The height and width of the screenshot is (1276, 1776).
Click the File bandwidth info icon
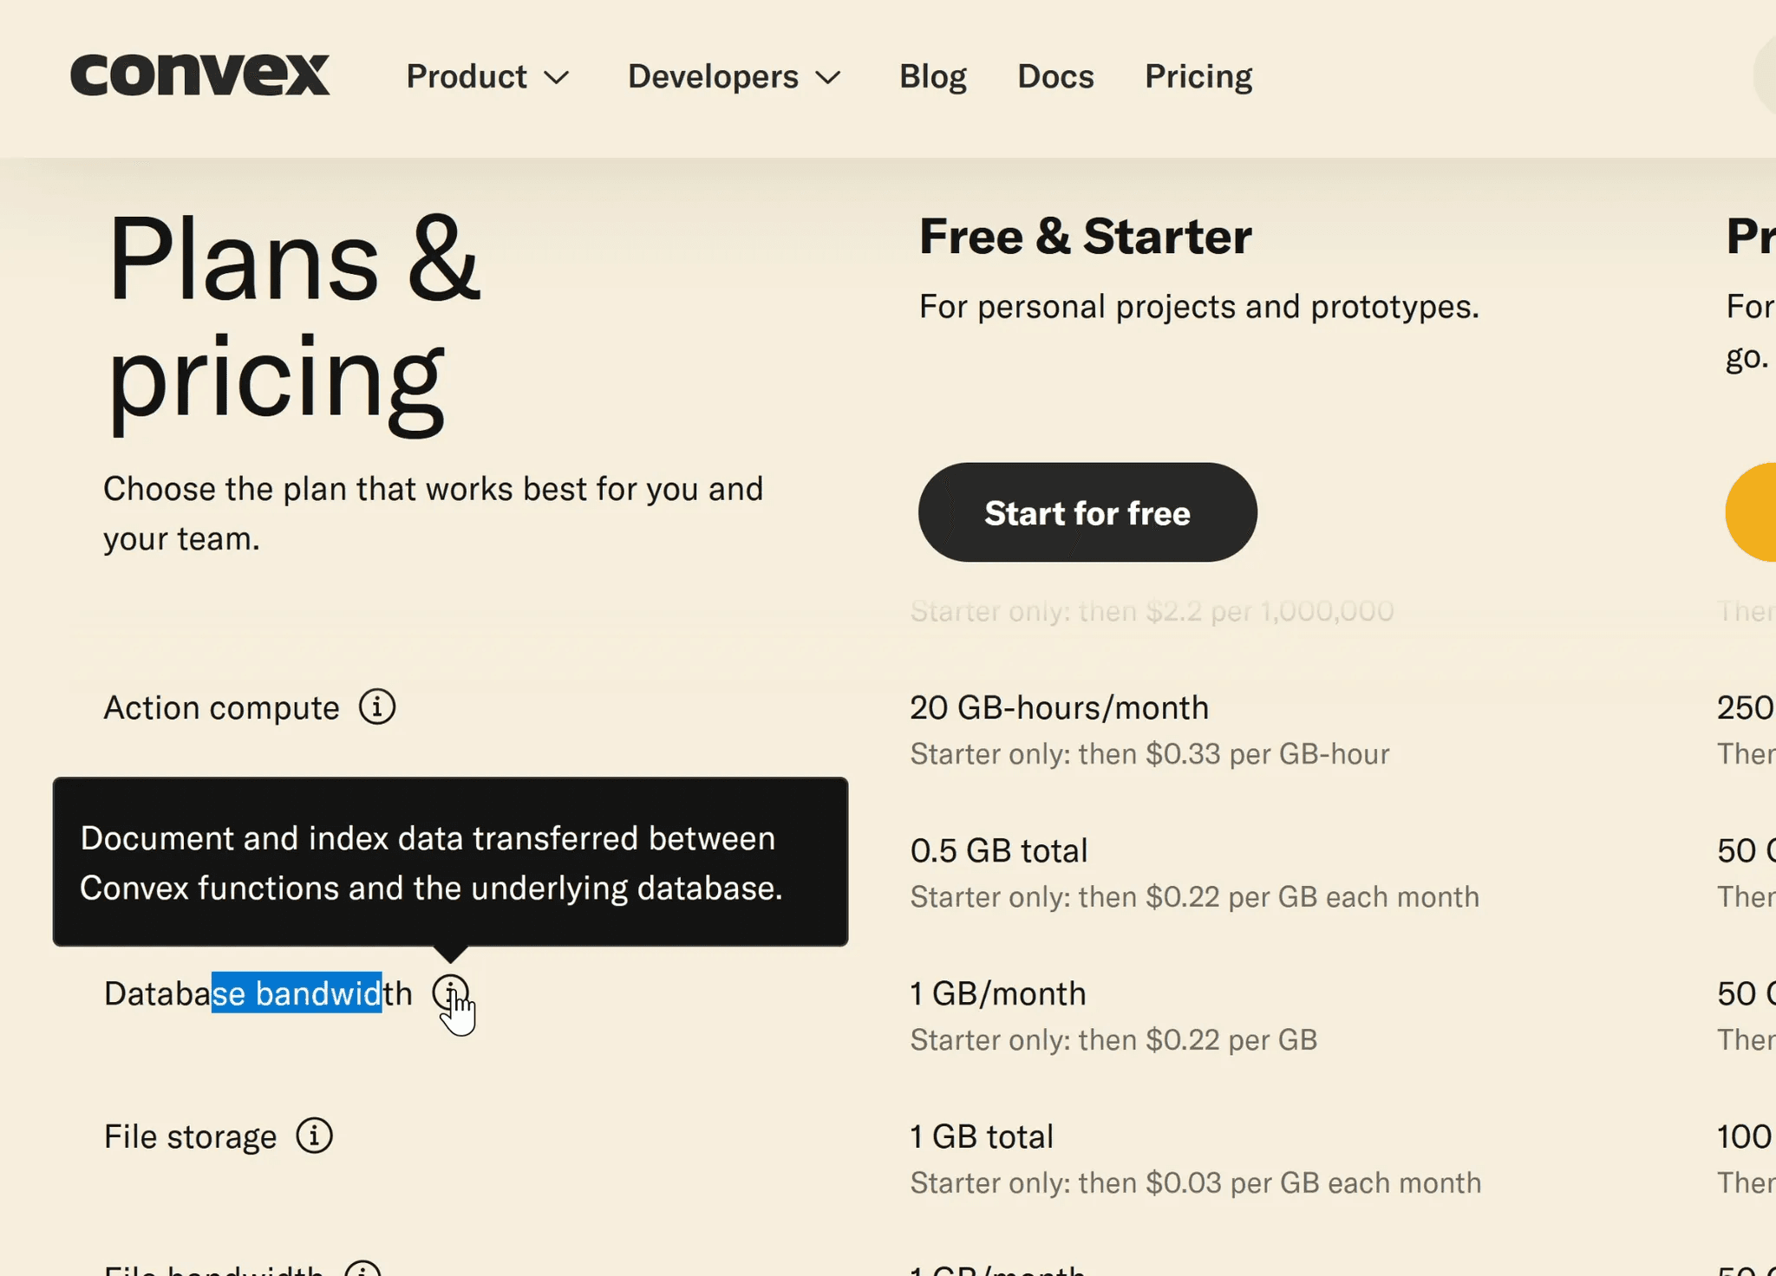(x=362, y=1269)
